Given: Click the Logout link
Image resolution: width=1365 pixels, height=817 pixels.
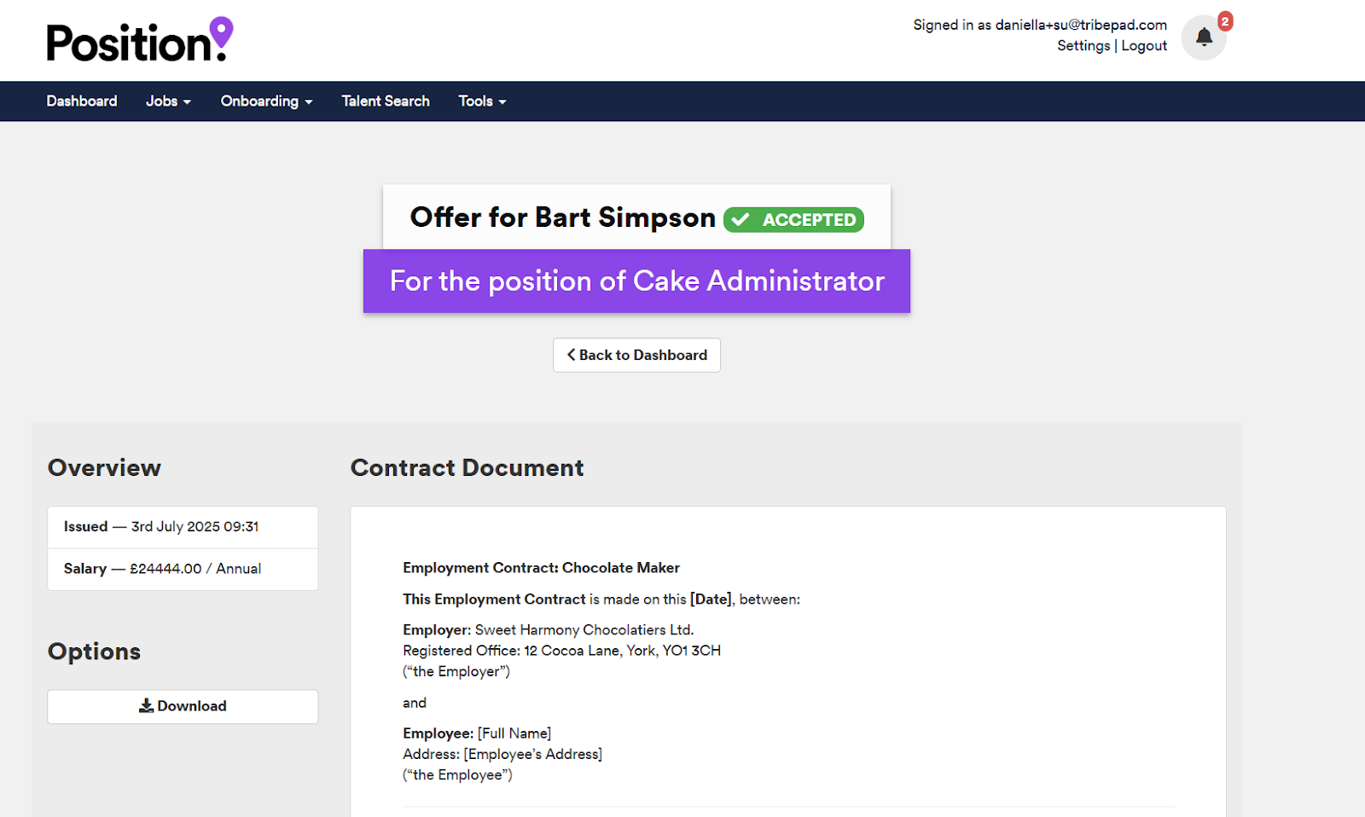Looking at the screenshot, I should click(x=1144, y=46).
